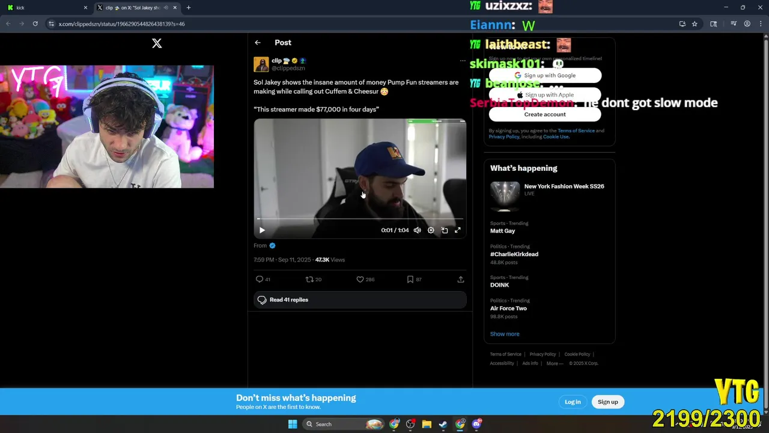Reload the page
Image resolution: width=769 pixels, height=433 pixels.
[35, 24]
